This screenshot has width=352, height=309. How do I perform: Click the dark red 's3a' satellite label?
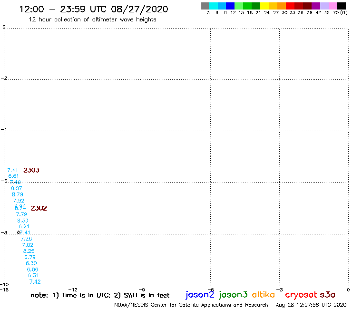pyautogui.click(x=328, y=295)
